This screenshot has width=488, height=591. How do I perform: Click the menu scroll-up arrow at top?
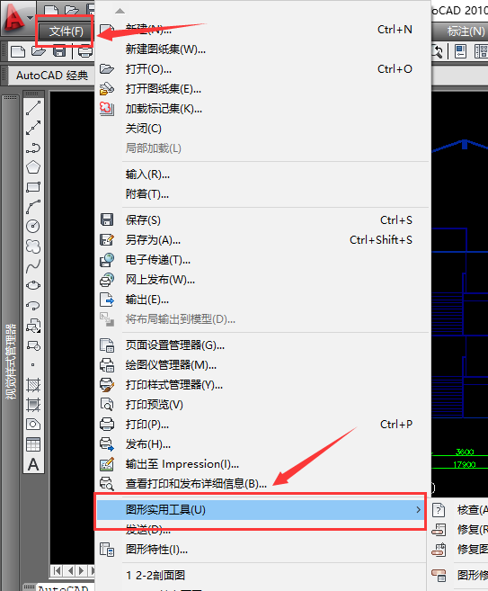(120, 11)
